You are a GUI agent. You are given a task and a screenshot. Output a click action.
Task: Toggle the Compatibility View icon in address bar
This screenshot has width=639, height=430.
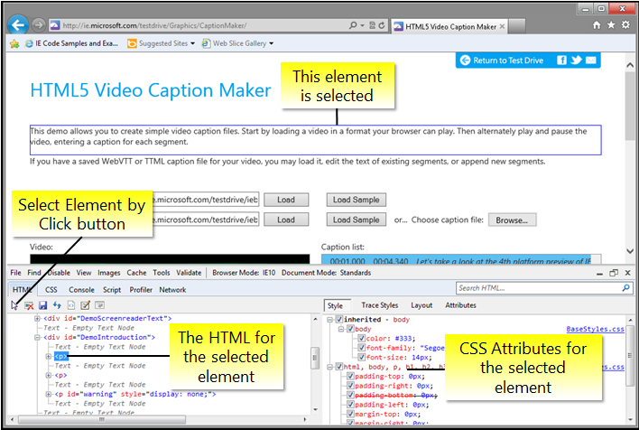373,25
